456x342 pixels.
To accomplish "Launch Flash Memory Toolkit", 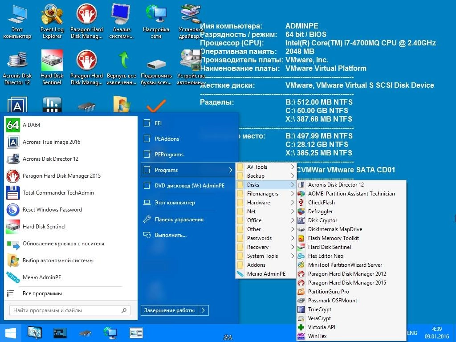I will [351, 238].
